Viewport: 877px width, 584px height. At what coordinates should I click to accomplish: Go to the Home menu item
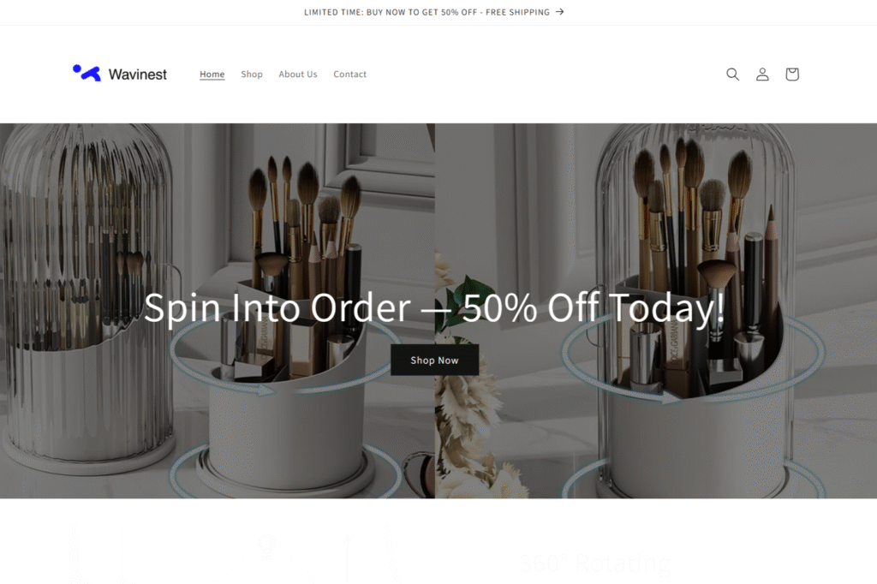[x=212, y=74]
